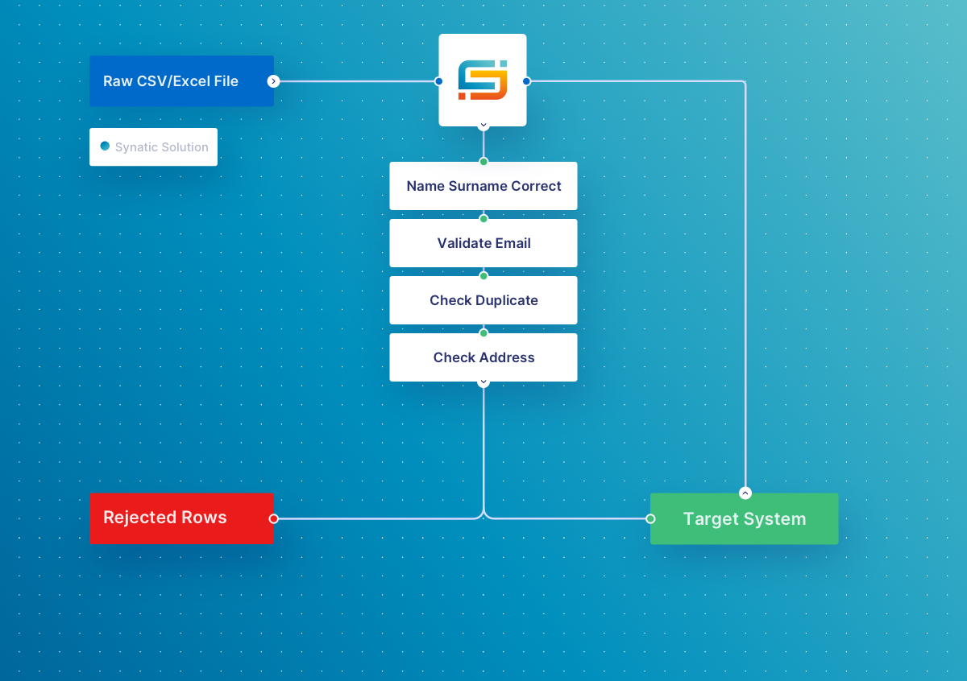Click the green dot above Check Duplicate

coord(483,276)
